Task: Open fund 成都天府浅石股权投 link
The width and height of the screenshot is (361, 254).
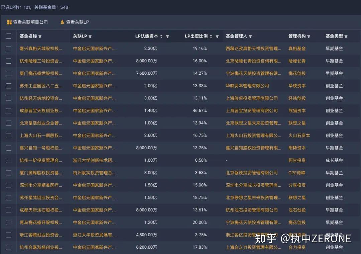Action: [41, 210]
